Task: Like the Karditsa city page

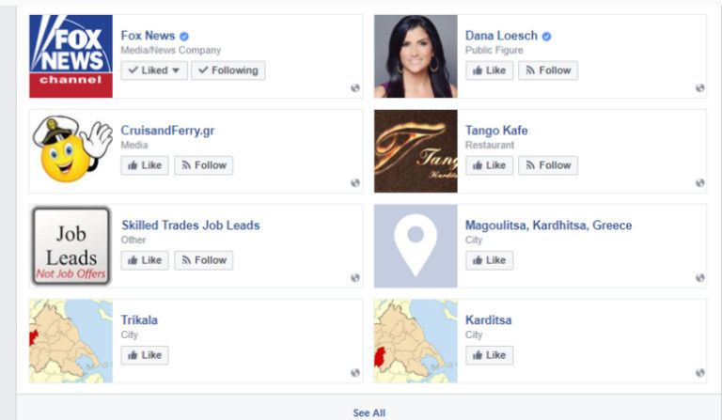Action: coord(489,355)
